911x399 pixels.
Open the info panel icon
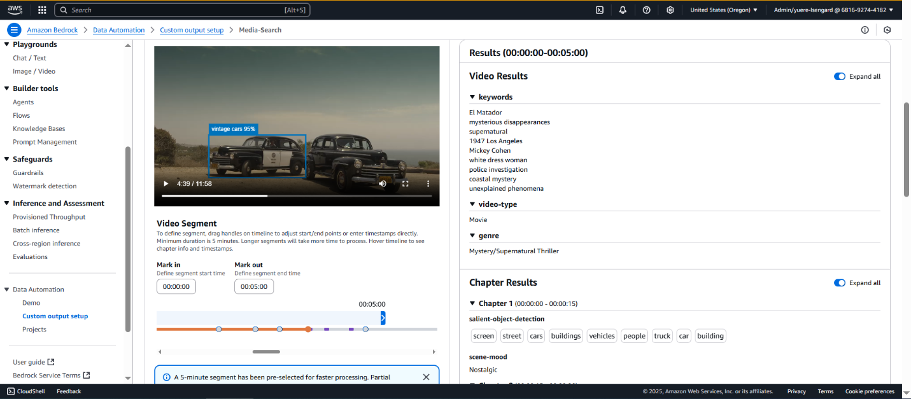tap(865, 30)
